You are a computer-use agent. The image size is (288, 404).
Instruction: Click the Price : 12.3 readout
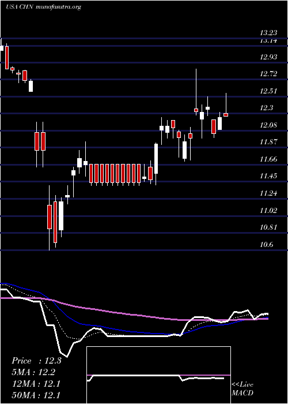click(x=36, y=361)
